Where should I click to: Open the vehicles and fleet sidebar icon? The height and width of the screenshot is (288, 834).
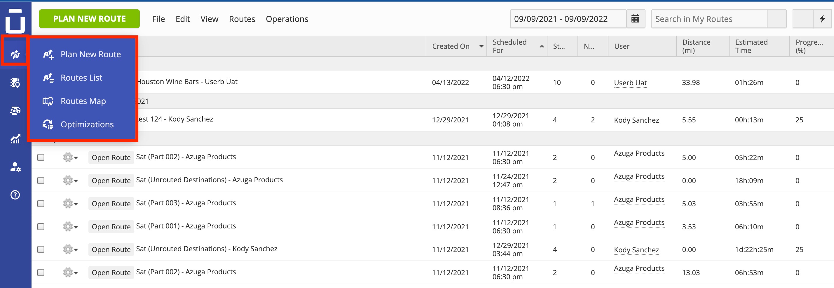tap(15, 111)
